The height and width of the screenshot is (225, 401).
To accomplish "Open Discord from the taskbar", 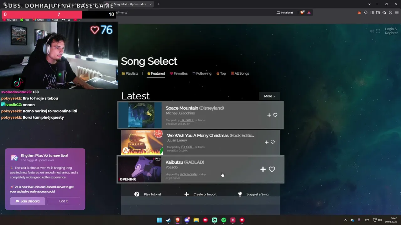I will pos(187,220).
